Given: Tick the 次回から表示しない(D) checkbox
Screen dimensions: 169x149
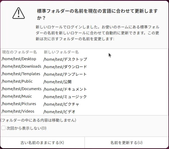Looking at the screenshot, I should point(3,128).
